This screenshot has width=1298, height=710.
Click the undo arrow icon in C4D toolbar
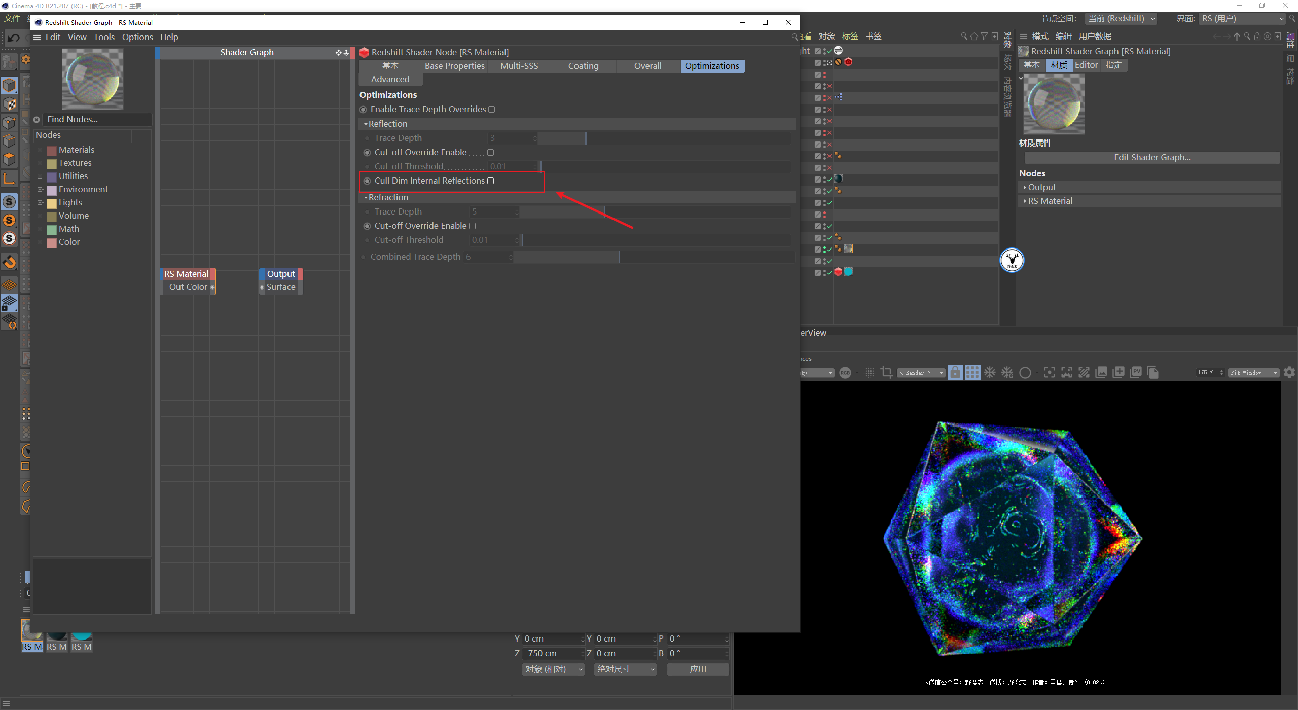coord(14,38)
